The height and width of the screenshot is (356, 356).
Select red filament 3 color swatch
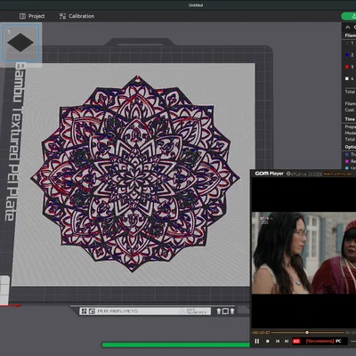coord(347,67)
